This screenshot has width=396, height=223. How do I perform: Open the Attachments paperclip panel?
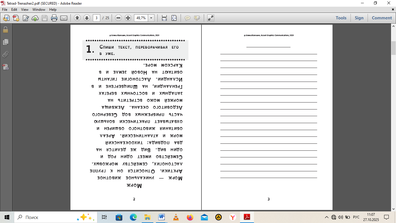tap(6, 55)
